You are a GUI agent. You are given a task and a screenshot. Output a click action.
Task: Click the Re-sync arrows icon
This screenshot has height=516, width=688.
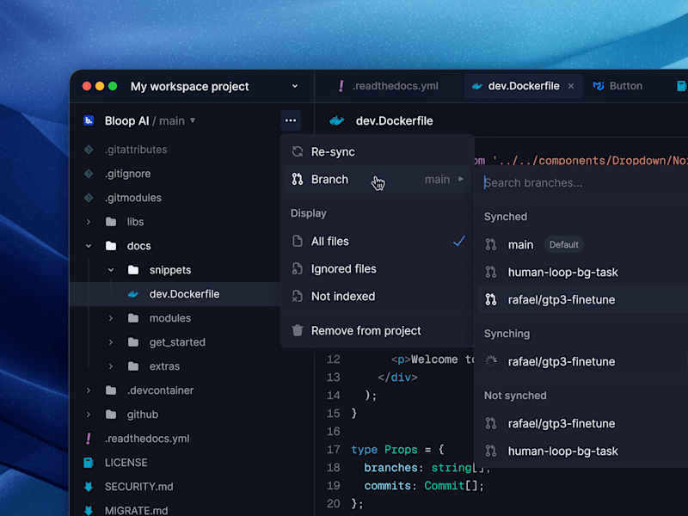point(298,152)
